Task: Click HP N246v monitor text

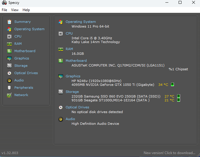Action: tap(96, 81)
